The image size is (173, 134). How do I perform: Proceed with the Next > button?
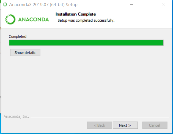pos(125,125)
